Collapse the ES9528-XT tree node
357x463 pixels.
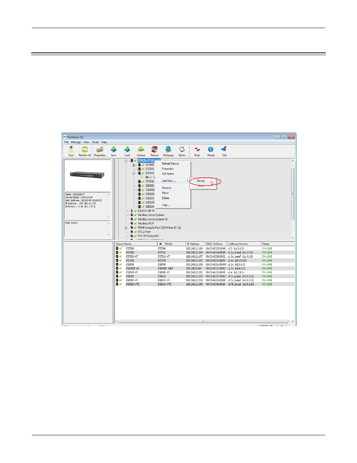(126, 161)
